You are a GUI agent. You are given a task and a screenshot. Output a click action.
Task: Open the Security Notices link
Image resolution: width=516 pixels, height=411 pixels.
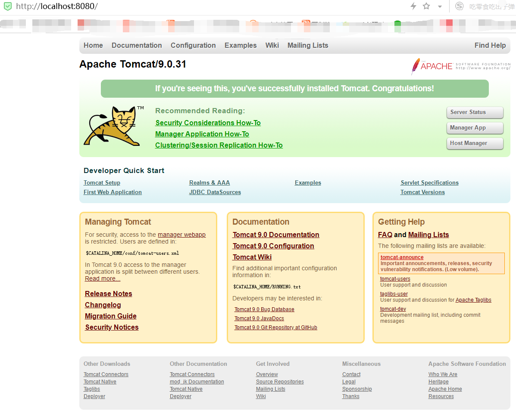(112, 327)
